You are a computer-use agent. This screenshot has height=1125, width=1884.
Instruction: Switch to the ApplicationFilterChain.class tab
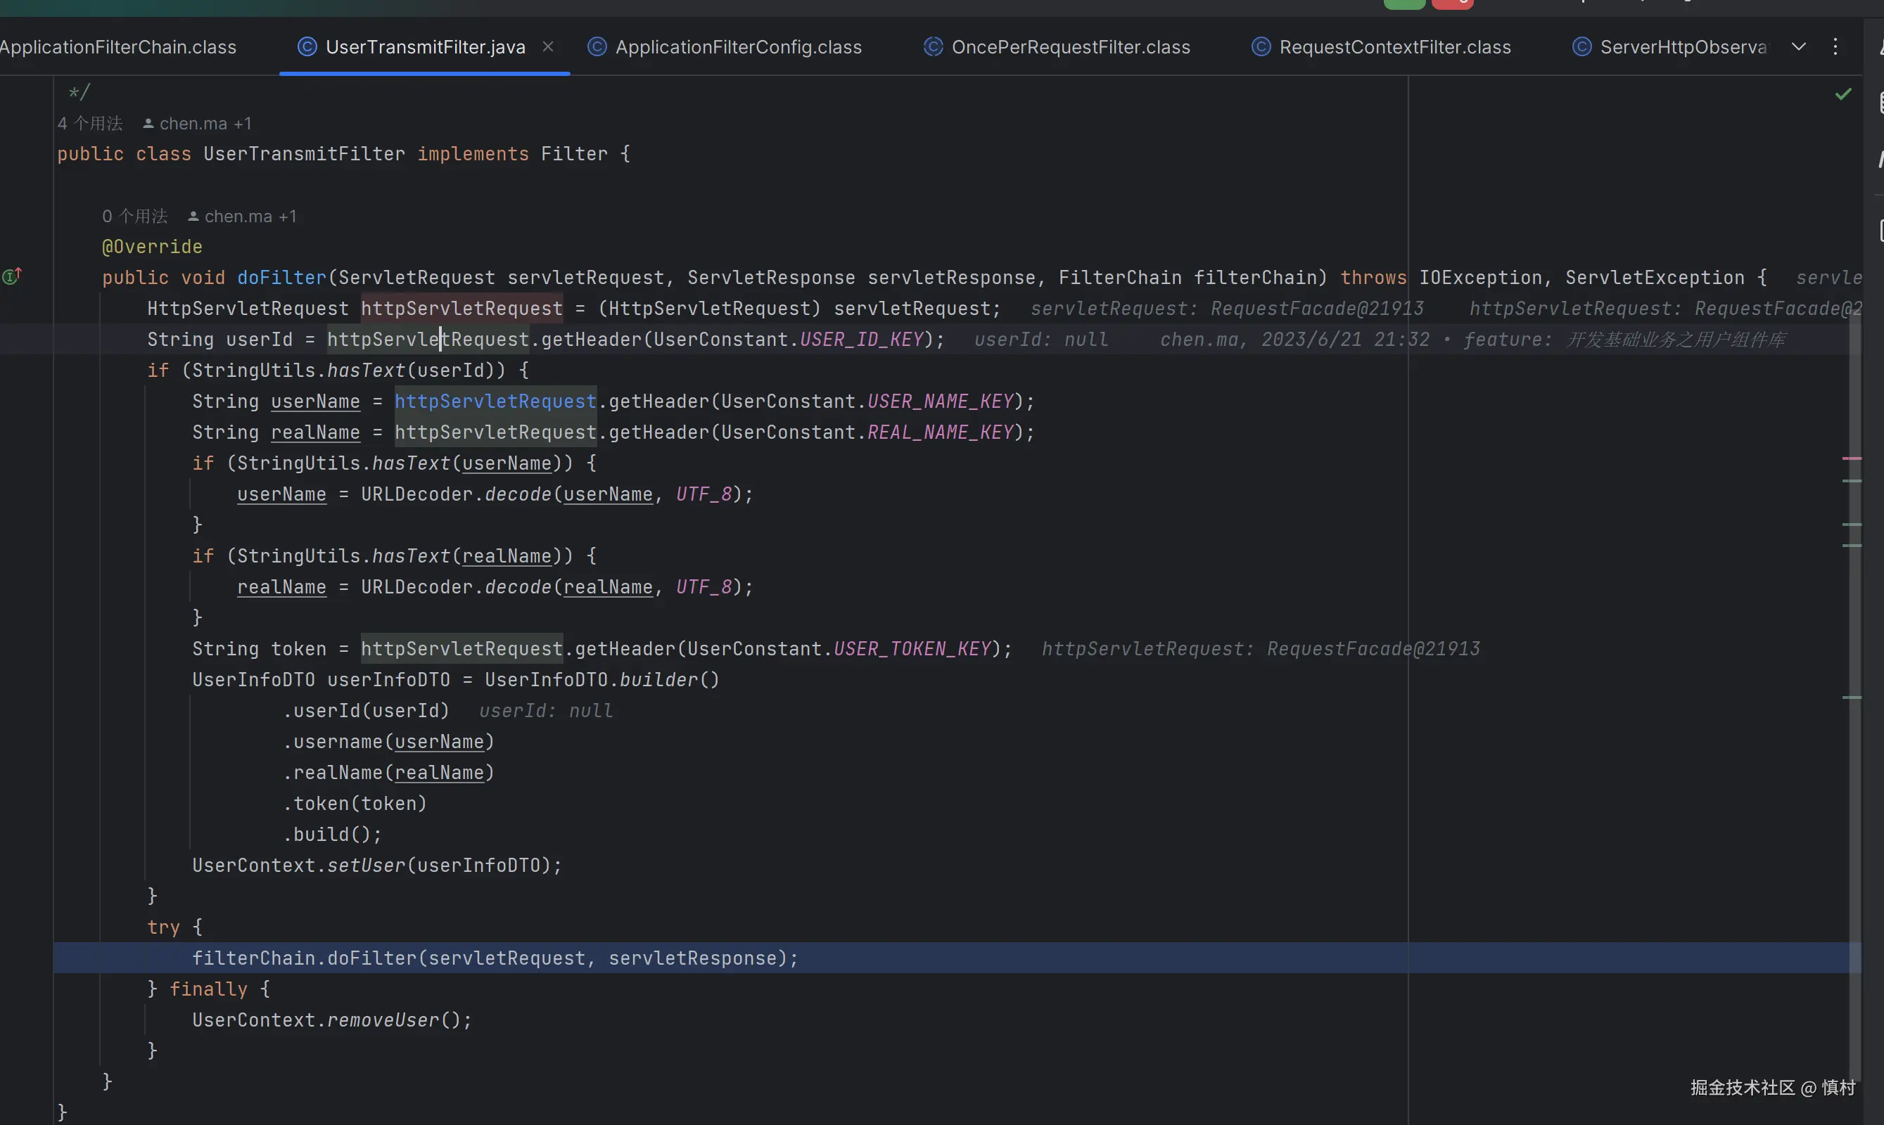[117, 47]
